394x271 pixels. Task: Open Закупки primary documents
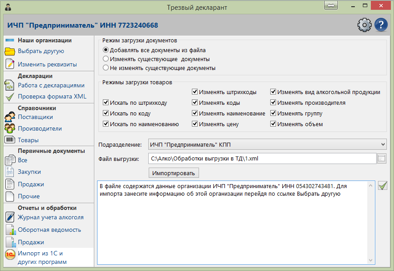pos(29,172)
